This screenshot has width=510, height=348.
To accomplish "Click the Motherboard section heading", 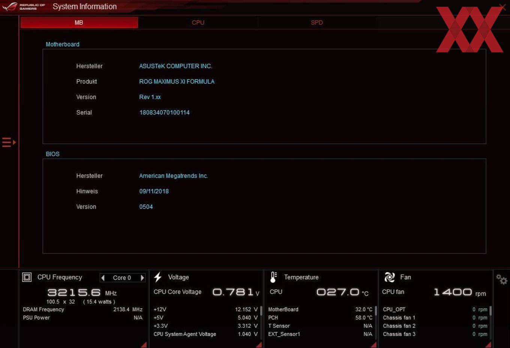I will [x=63, y=45].
